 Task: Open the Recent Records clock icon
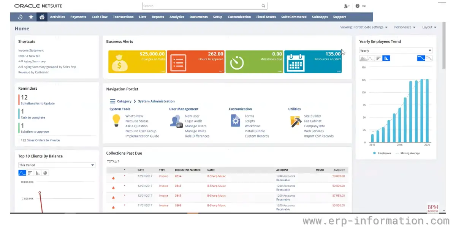[20, 17]
